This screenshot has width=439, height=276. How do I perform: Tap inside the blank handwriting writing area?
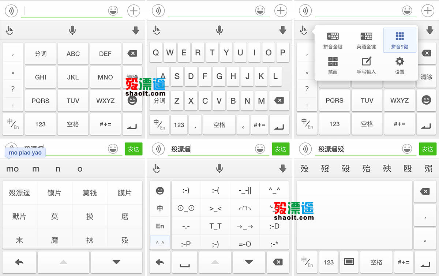pyautogui.click(x=354, y=215)
